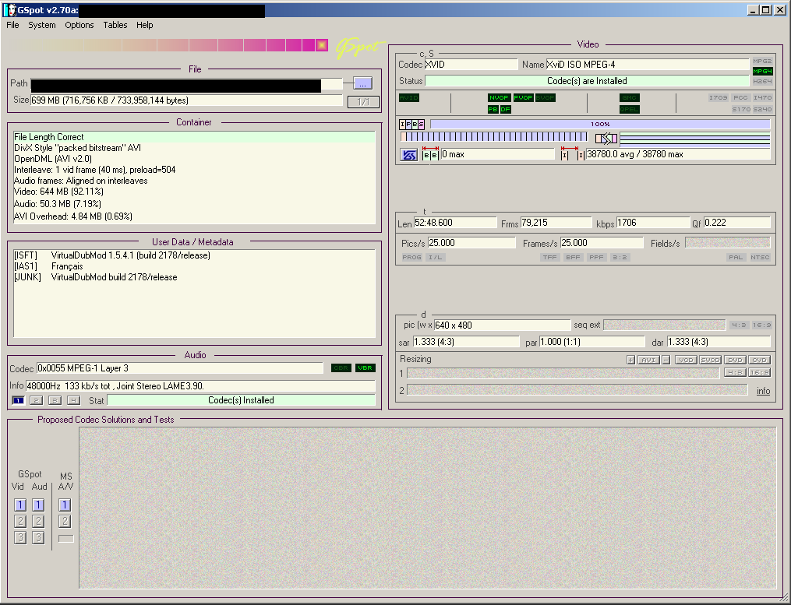Click the B-frame distance icon
Viewport: 791px width, 605px height.
[x=430, y=153]
